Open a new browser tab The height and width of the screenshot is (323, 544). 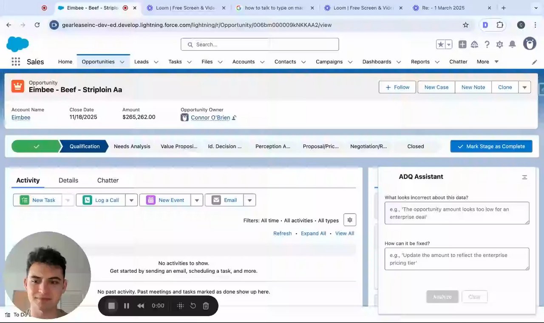point(504,8)
